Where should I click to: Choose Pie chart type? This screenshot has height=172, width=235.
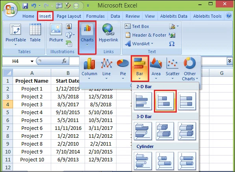click(x=123, y=68)
